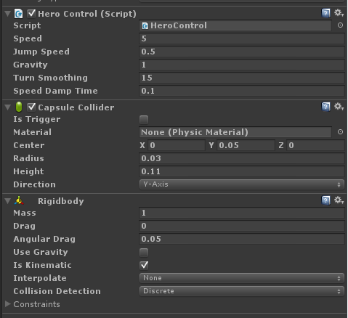
Task: Click the Center Y value field
Action: point(246,145)
